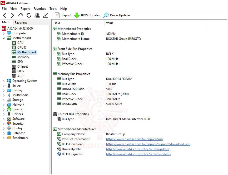Switch to the Favorites tab in sidebar
This screenshot has height=175, width=228.
(x=21, y=23)
